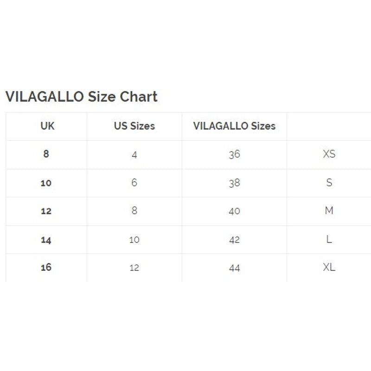Viewport: 371px width, 371px height.
Task: Select UK size 14 cell
Action: tap(46, 240)
